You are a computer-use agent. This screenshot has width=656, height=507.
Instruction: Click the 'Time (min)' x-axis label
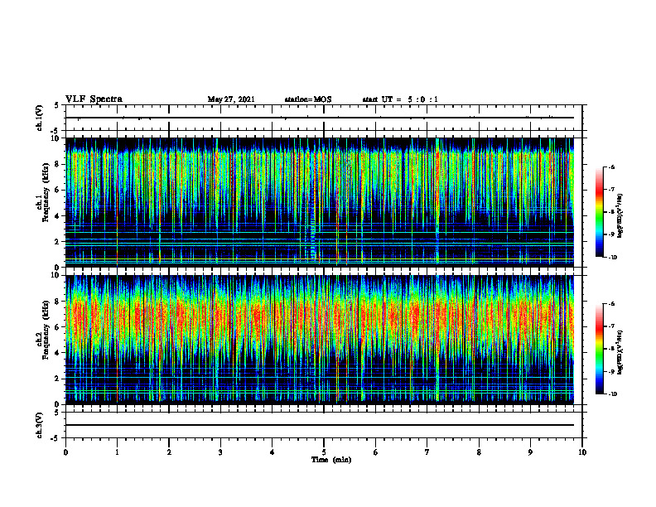coord(331,460)
